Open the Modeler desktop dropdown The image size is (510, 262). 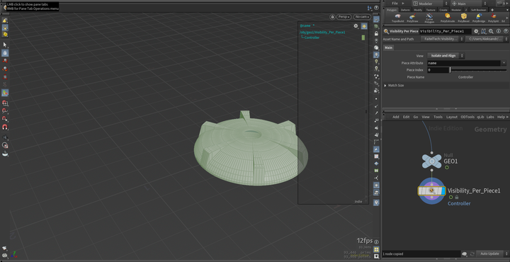pos(431,4)
